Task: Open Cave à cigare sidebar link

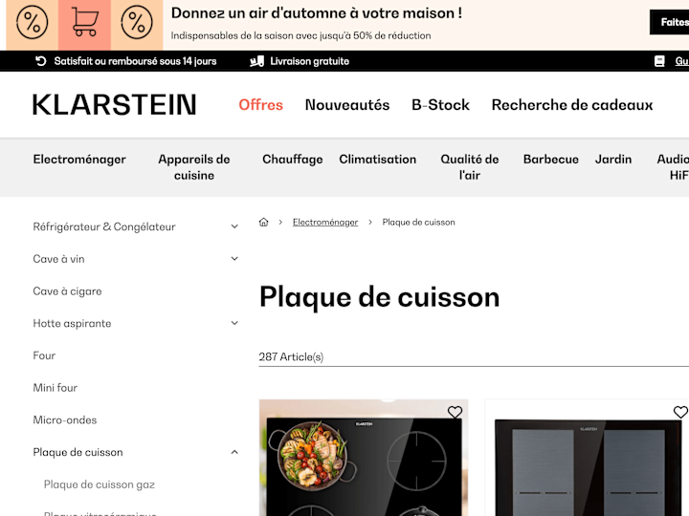Action: pos(67,291)
